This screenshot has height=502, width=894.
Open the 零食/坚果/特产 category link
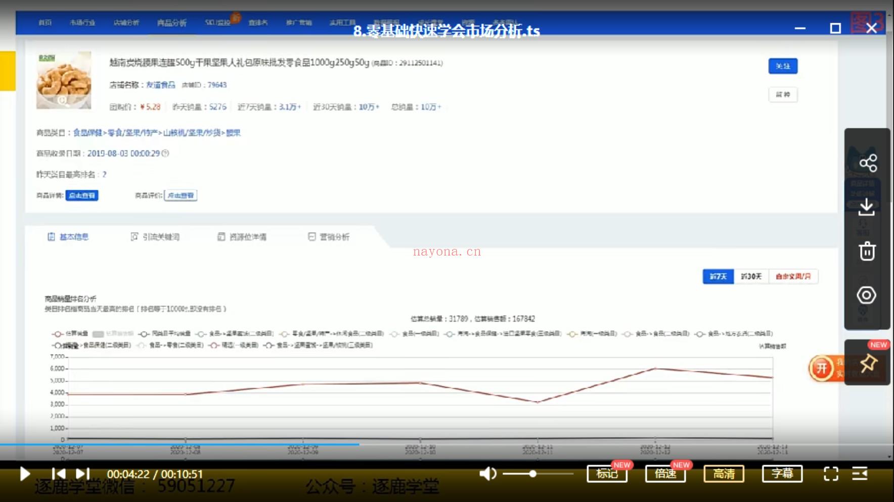[133, 133]
